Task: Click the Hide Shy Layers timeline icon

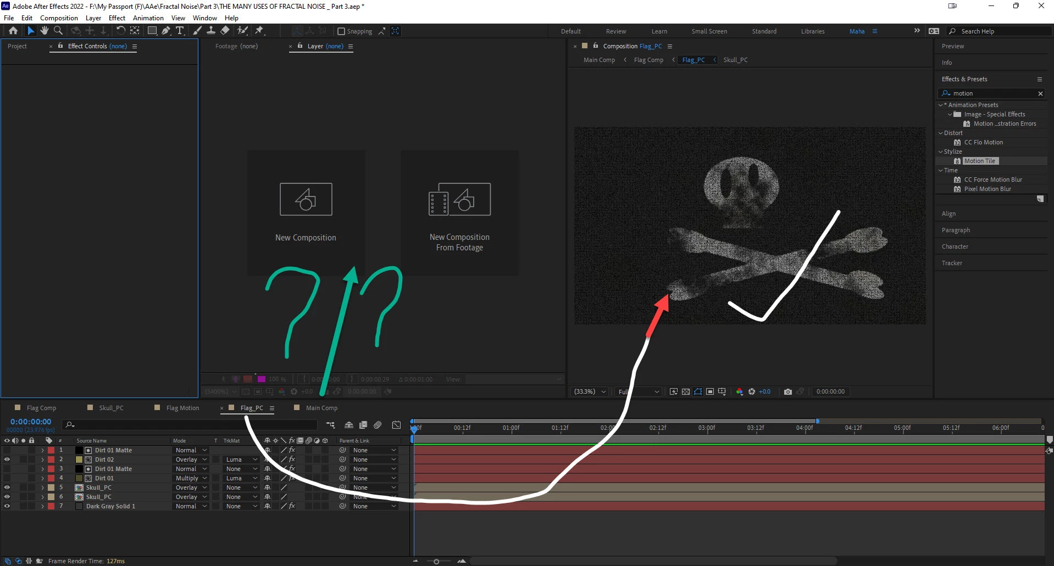Action: pyautogui.click(x=349, y=425)
